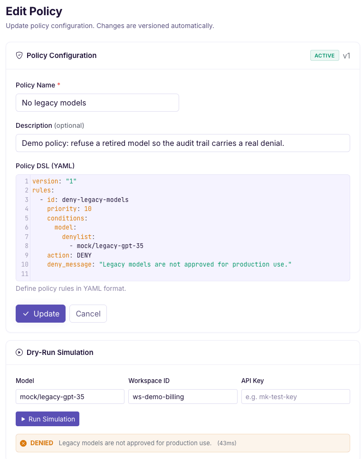The width and height of the screenshot is (363, 459).
Task: Click the Edit Policy heading
Action: (34, 11)
